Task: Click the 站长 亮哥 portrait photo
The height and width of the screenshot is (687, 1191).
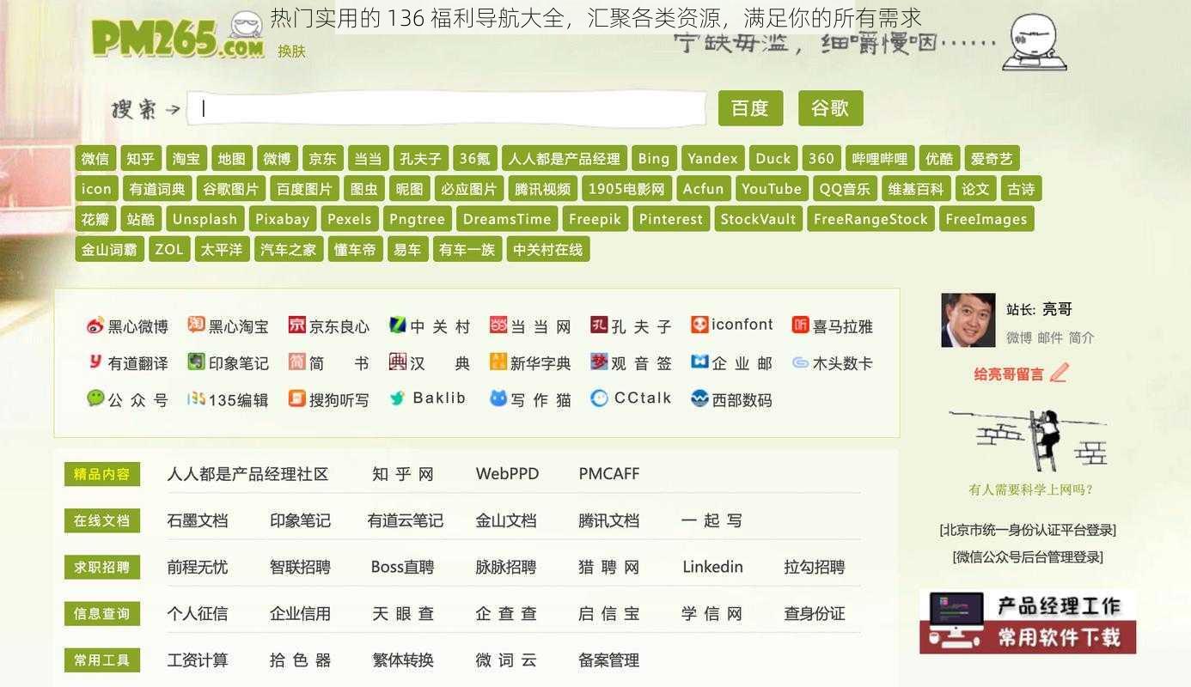Action: [x=968, y=320]
